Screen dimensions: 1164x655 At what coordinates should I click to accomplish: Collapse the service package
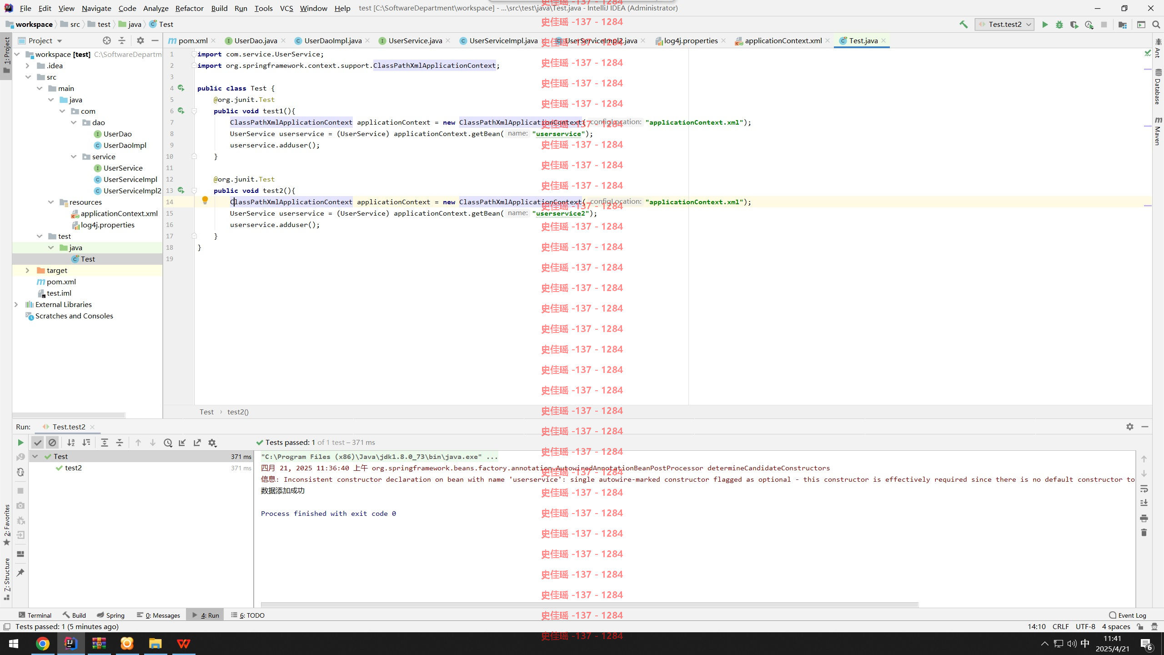point(74,156)
